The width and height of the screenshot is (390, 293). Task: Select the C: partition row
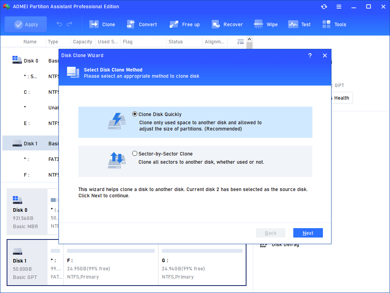[x=30, y=92]
